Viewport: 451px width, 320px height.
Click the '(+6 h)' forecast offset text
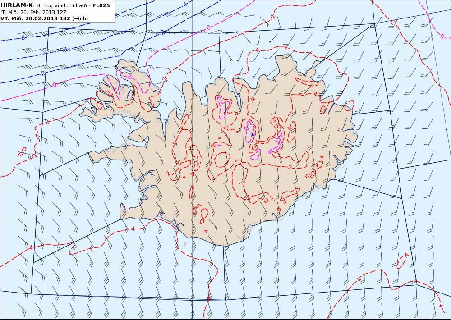click(80, 18)
